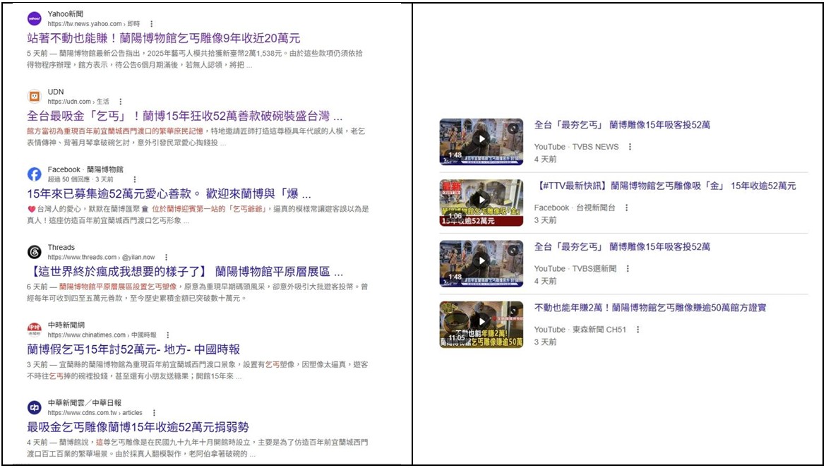Click the text 超過 50 個回應 · 3 天前
The image size is (826, 468).
tap(80, 179)
